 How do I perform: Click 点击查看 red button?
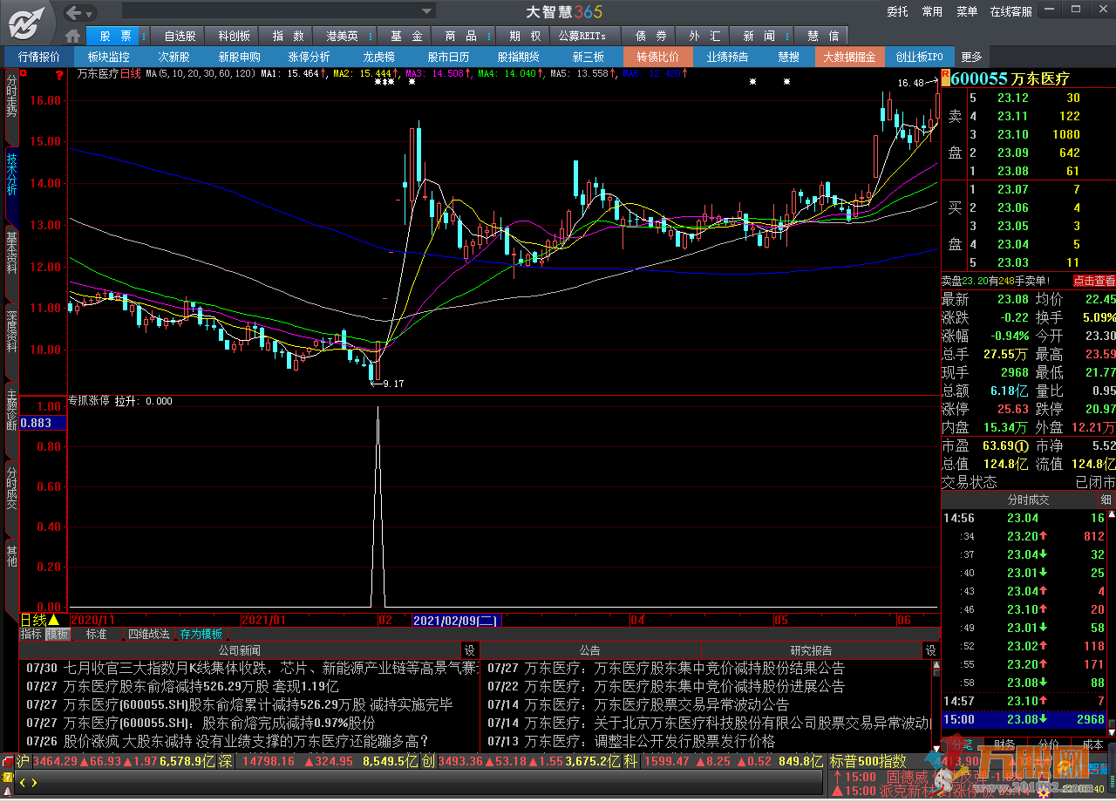click(x=1093, y=281)
